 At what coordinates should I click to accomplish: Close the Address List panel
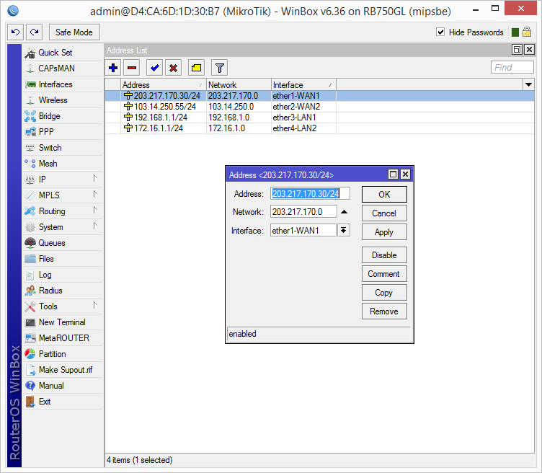point(529,50)
